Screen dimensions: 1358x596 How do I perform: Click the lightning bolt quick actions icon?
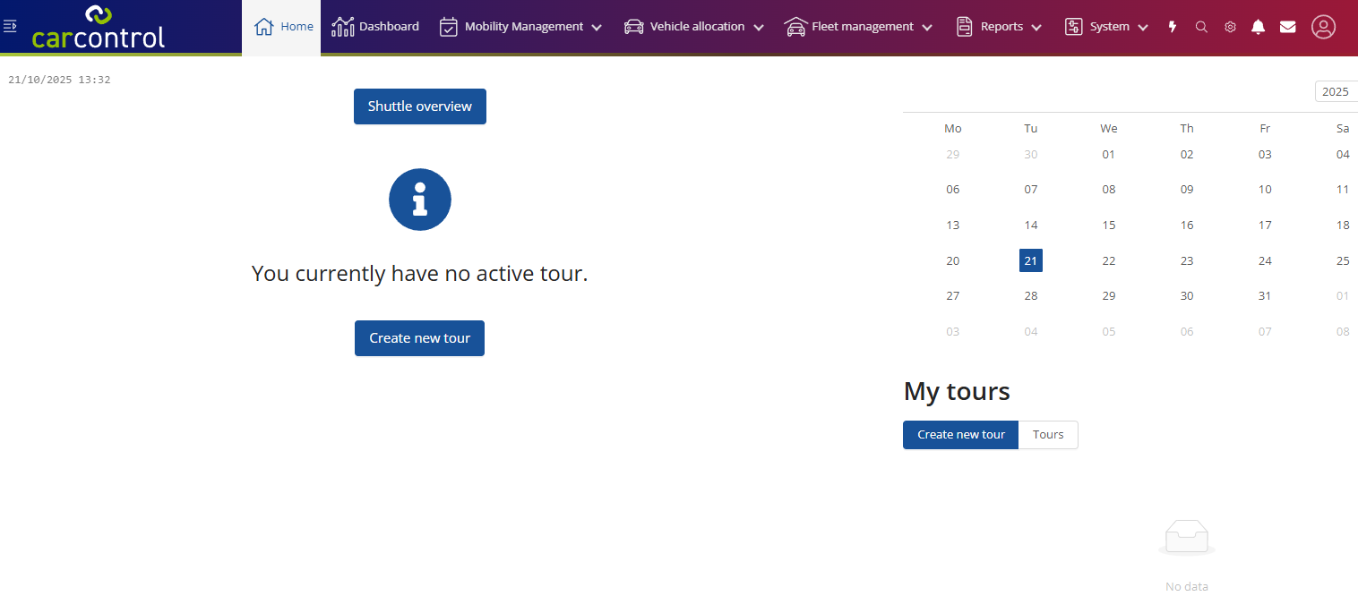click(x=1173, y=27)
